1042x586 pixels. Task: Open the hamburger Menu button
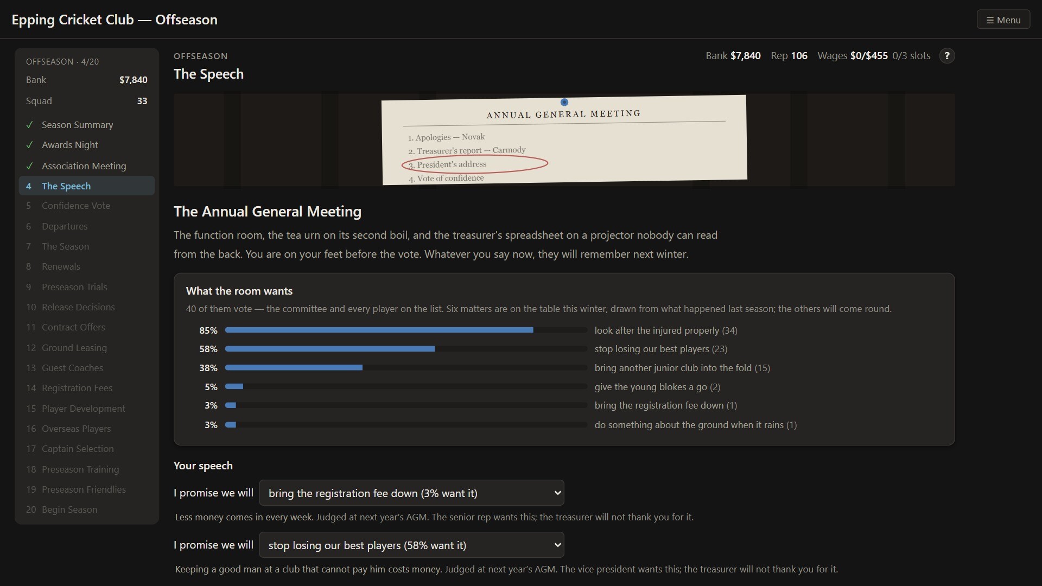1003,20
